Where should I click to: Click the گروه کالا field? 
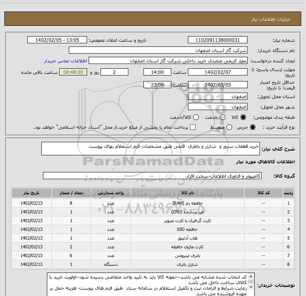click(x=152, y=176)
